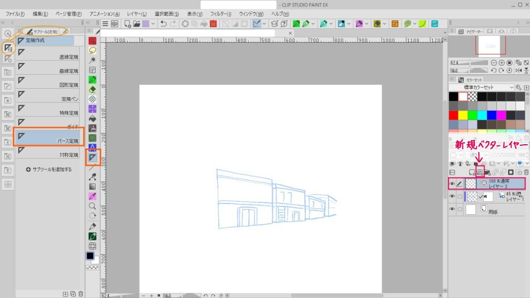Select the Ruler tool in the toolbox
Screen dimensions: 530x298
click(x=92, y=158)
